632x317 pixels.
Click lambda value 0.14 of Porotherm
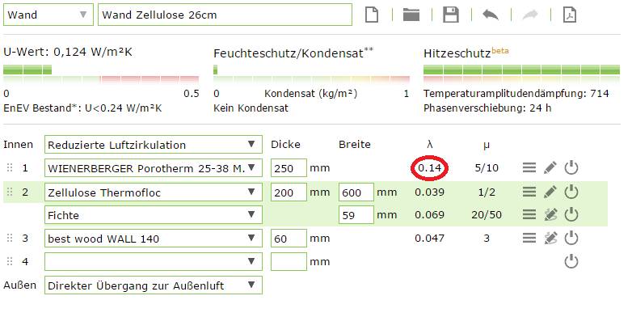click(430, 167)
